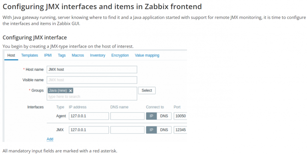The image size is (307, 154).
Task: Open the Macros tab
Action: tap(78, 56)
